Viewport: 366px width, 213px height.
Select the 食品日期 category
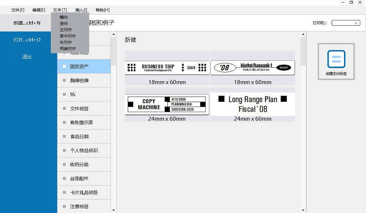point(79,137)
